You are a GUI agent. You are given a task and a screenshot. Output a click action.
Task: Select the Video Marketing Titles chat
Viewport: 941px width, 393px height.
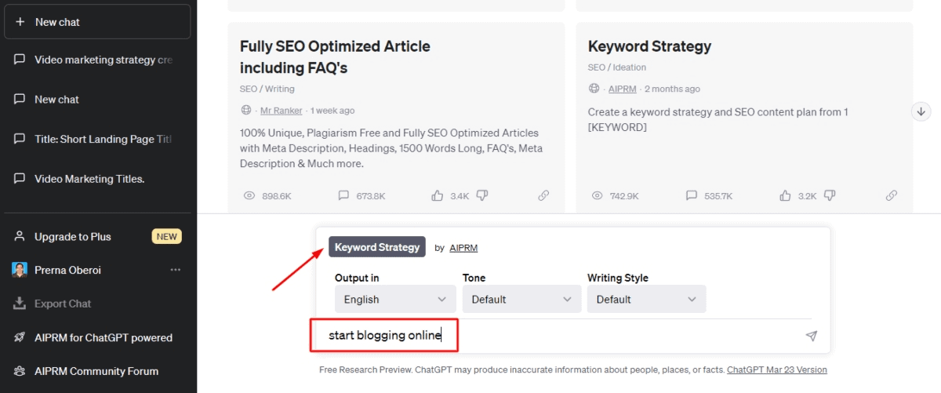[x=89, y=179]
